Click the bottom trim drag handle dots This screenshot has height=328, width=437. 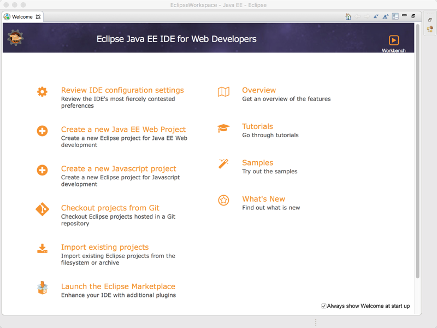pos(316,322)
